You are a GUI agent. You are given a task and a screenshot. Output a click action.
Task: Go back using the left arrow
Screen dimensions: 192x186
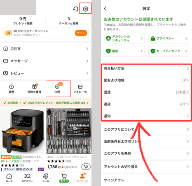pyautogui.click(x=105, y=9)
